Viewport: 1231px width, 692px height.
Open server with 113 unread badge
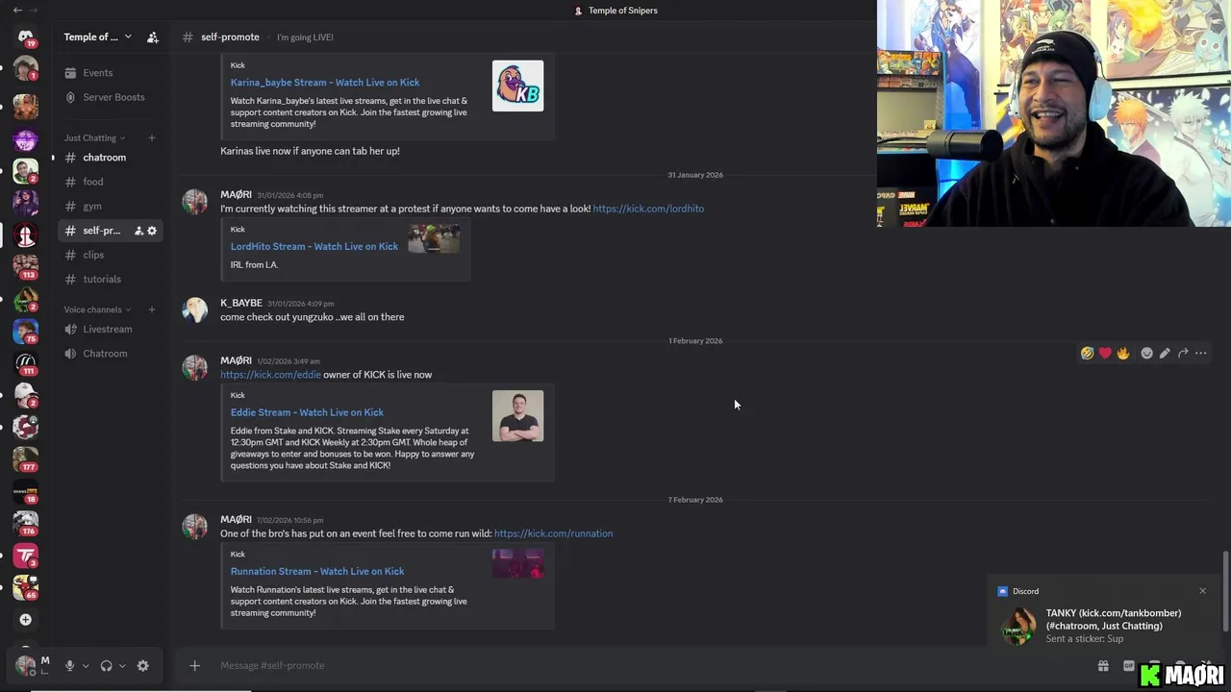[26, 266]
